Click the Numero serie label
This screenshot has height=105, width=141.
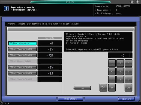click(102, 6)
